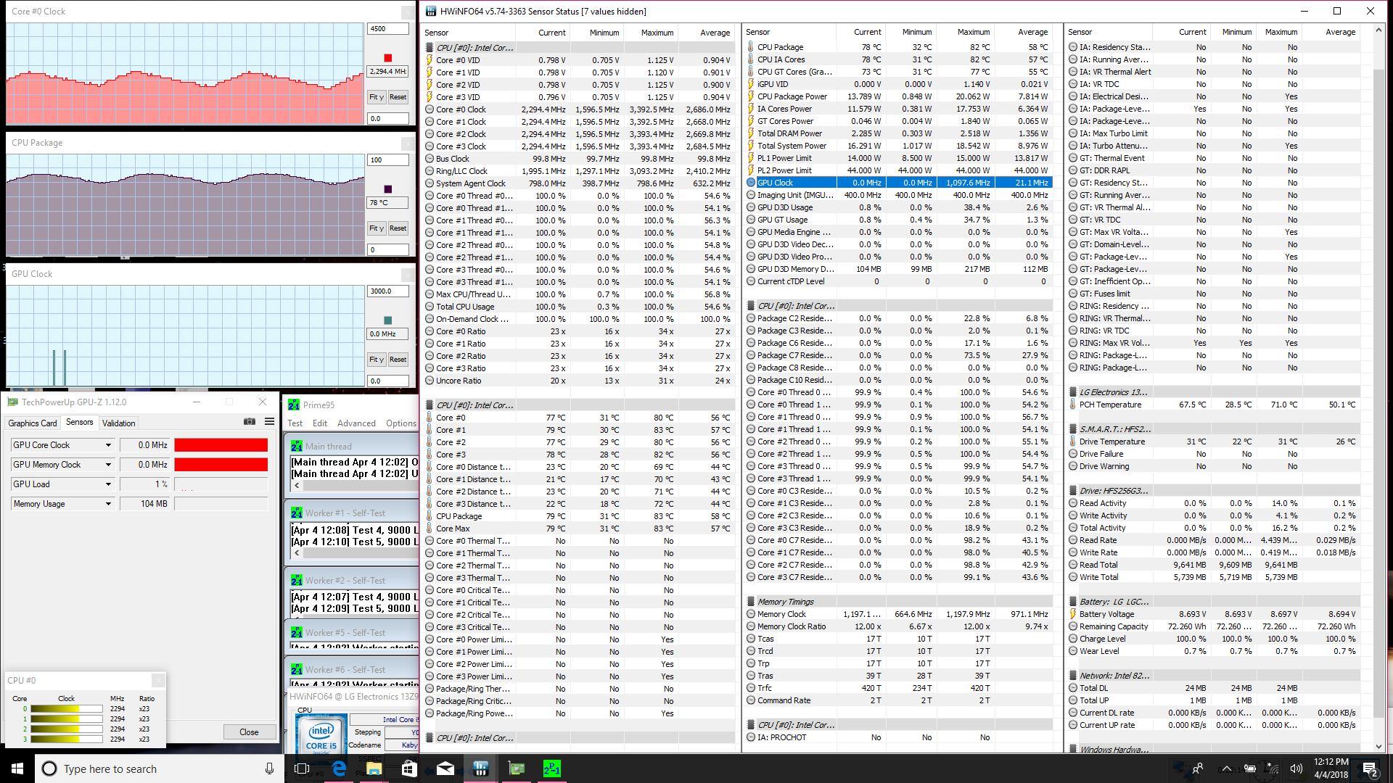Click the left scroll arrow in Worker #1 window
The width and height of the screenshot is (1393, 783).
coord(296,552)
